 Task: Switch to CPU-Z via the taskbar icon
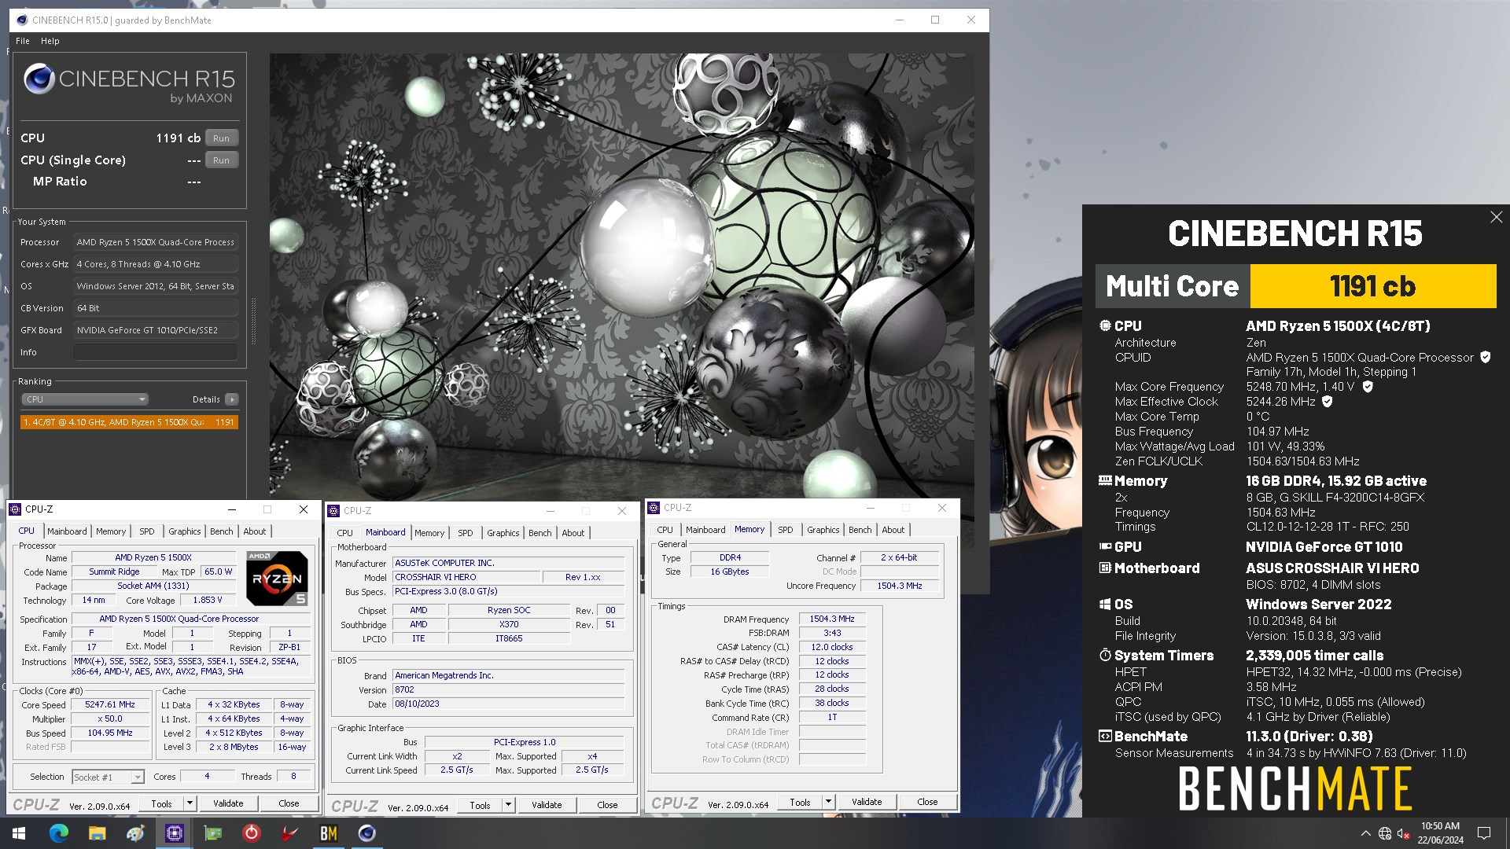pos(174,833)
